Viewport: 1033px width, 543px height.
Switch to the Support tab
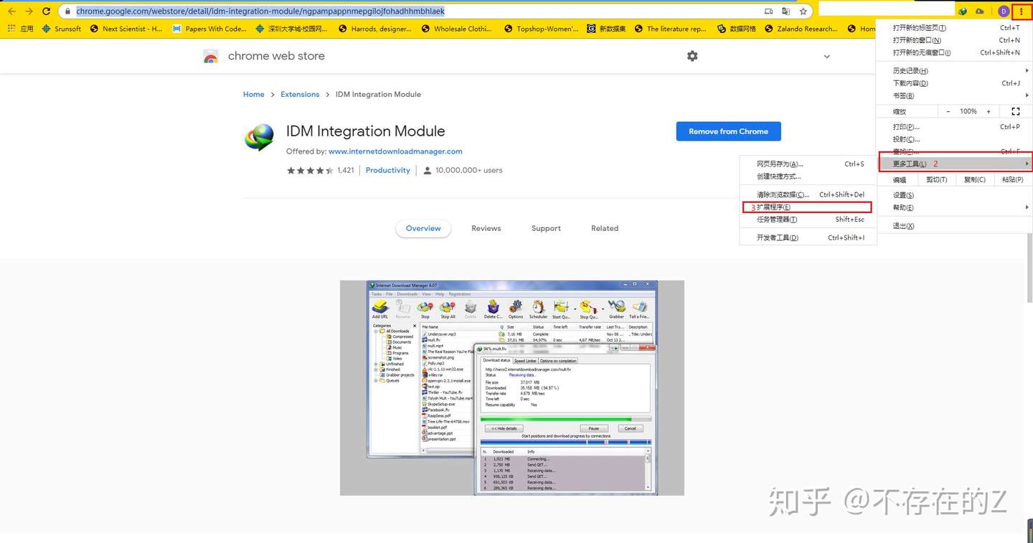pyautogui.click(x=546, y=228)
